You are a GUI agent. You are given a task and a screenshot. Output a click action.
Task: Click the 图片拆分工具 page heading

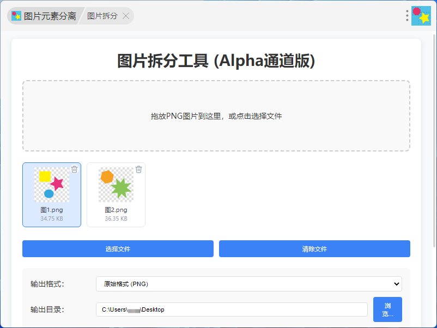[216, 61]
